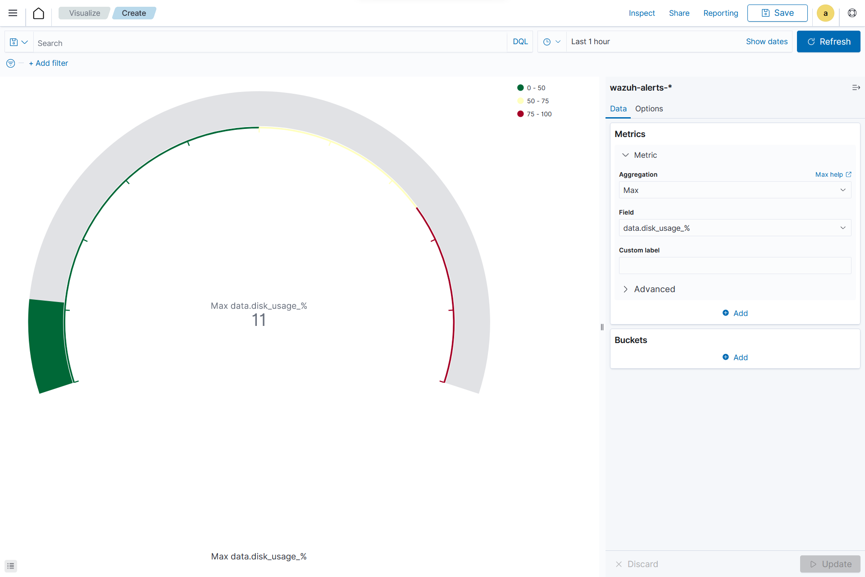The height and width of the screenshot is (577, 865).
Task: Click the wazuh-alerts-* index pattern title
Action: pyautogui.click(x=641, y=88)
